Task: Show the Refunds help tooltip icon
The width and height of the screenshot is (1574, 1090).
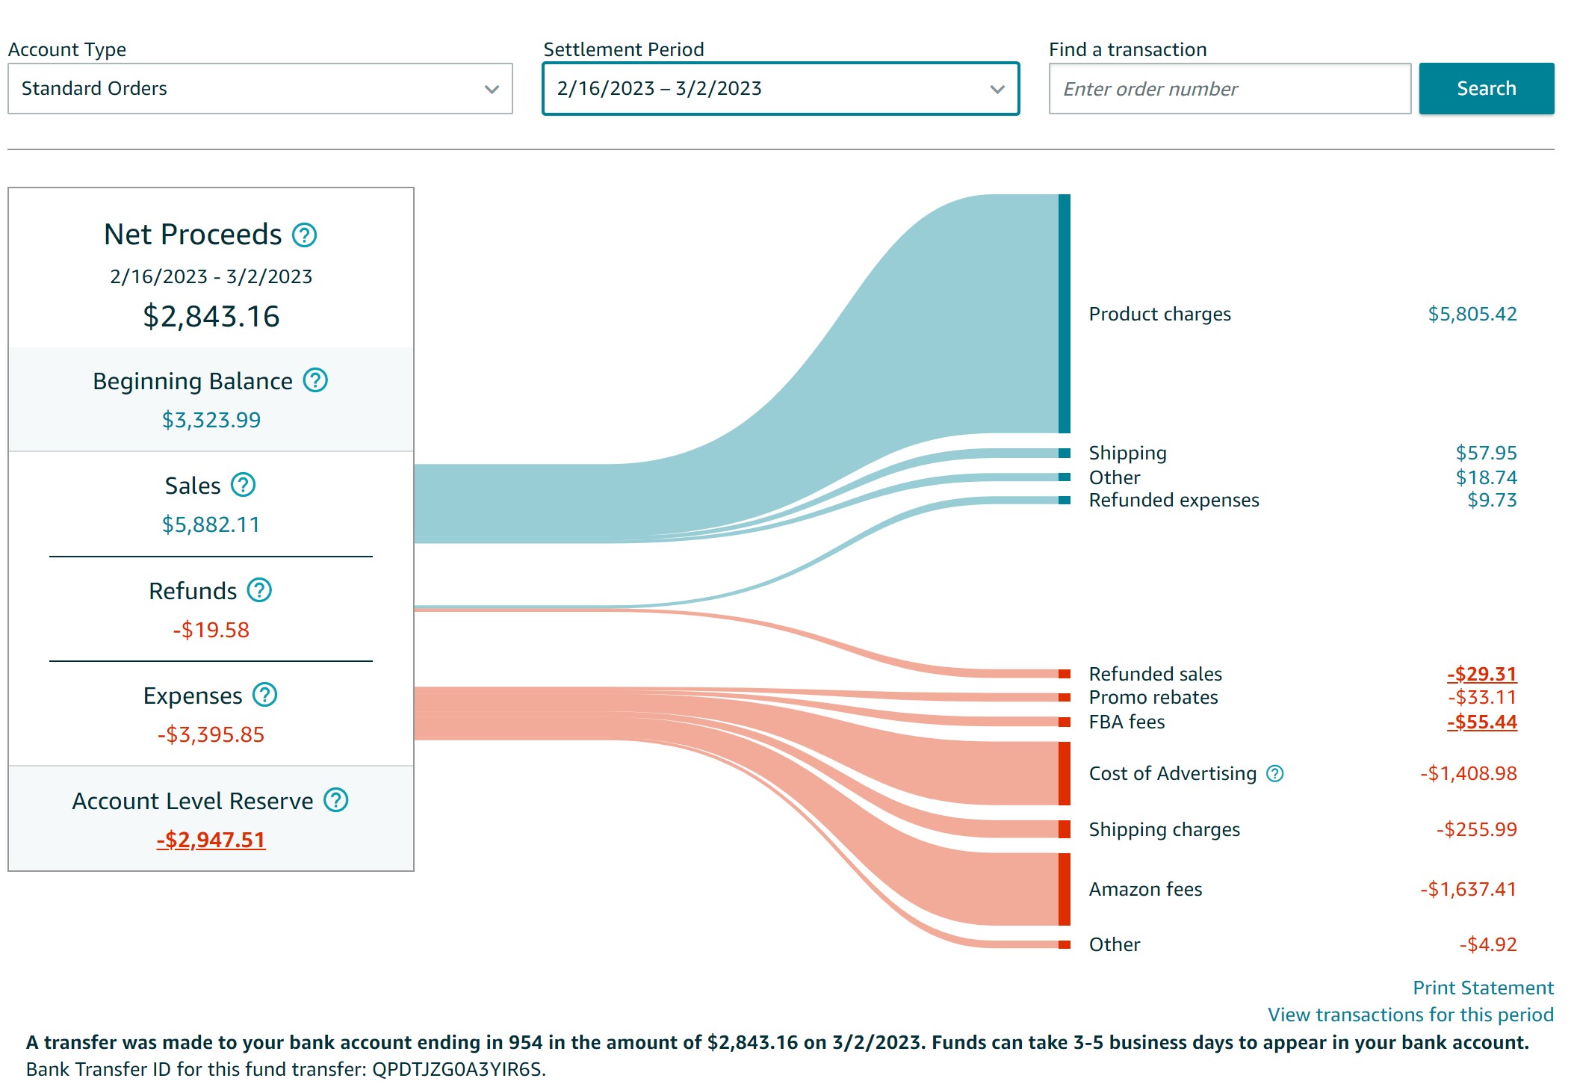Action: click(259, 591)
